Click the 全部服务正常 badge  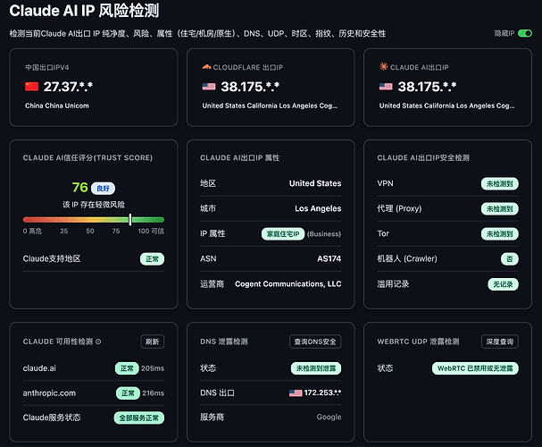pos(139,417)
